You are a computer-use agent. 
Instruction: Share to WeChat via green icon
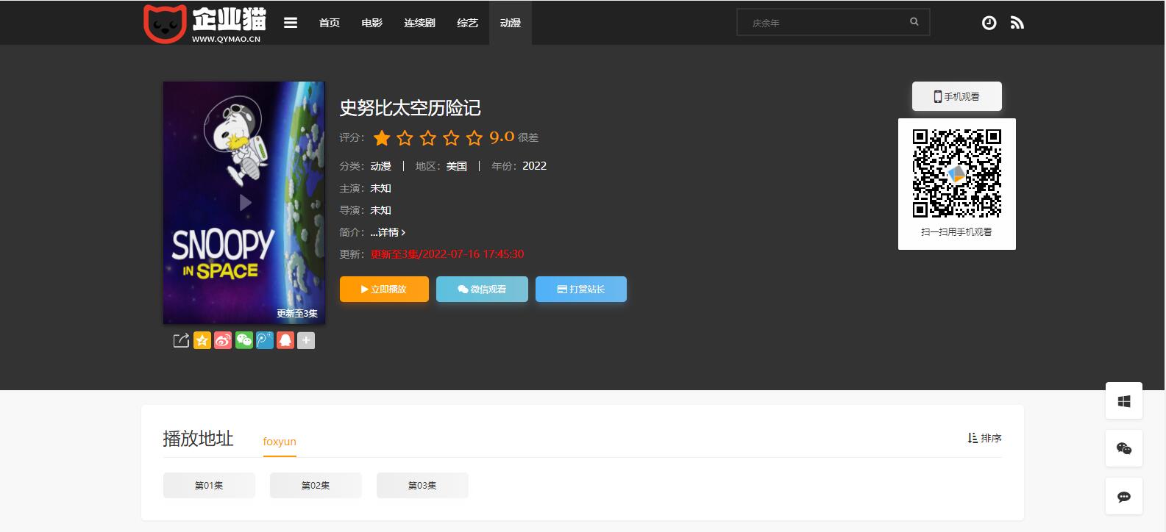pos(244,340)
